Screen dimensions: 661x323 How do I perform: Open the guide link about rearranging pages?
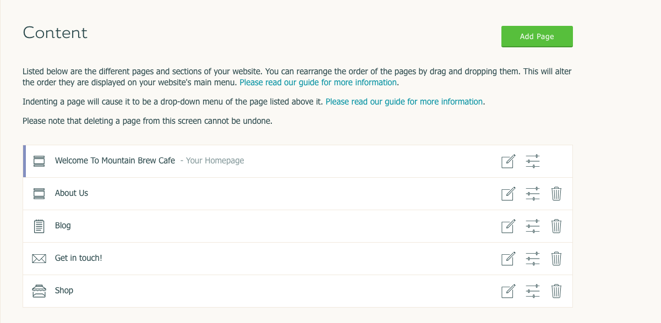coord(318,83)
